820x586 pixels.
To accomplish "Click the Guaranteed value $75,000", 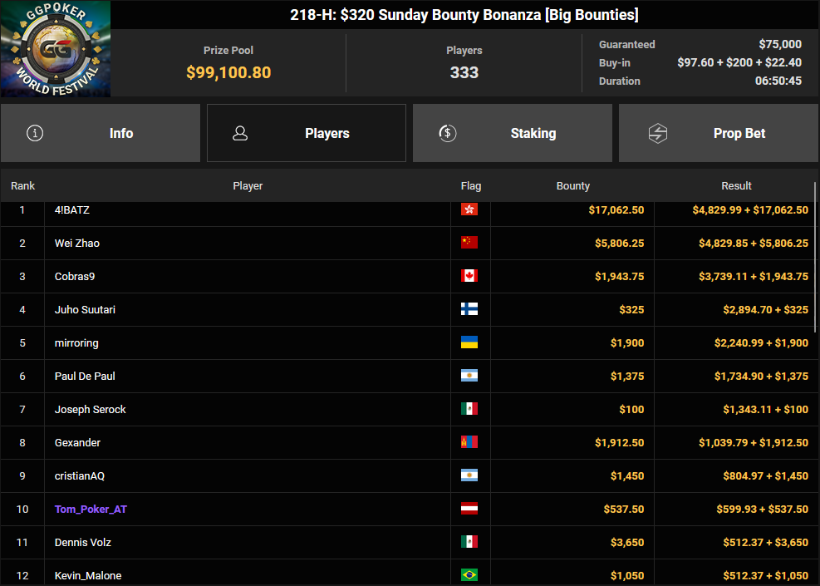I will click(x=780, y=45).
